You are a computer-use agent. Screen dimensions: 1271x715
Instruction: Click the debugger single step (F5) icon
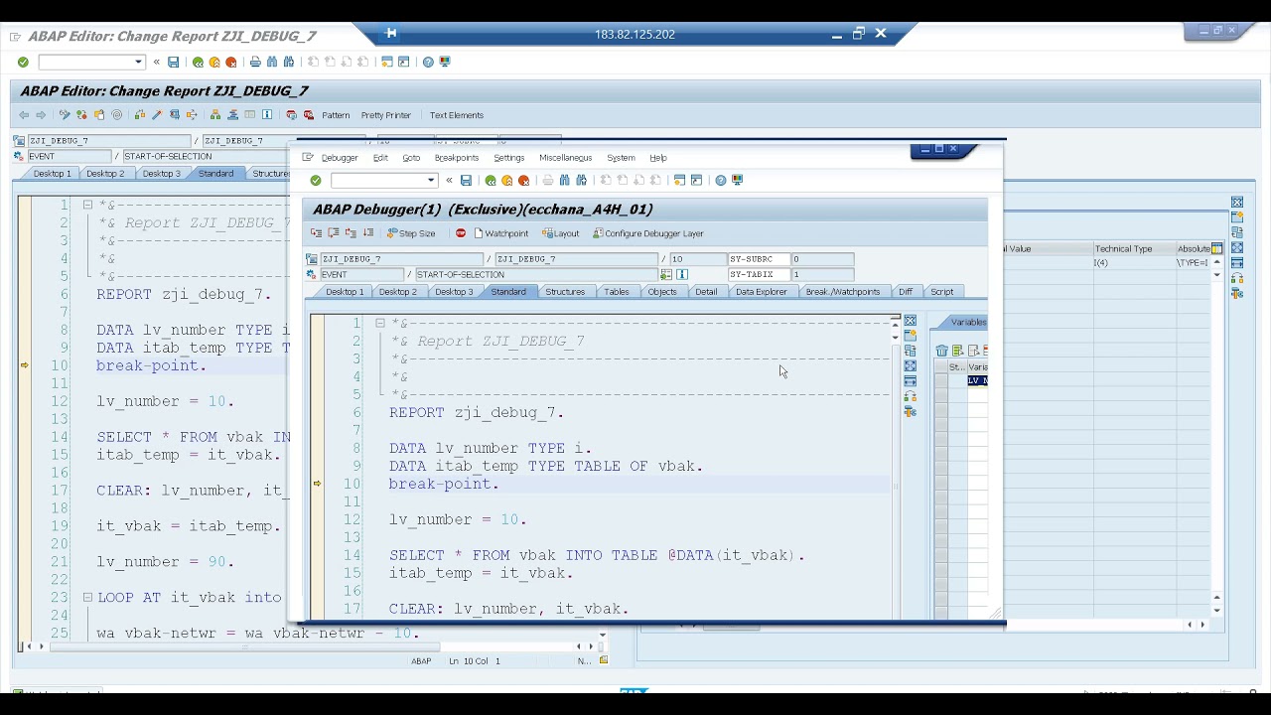click(317, 233)
